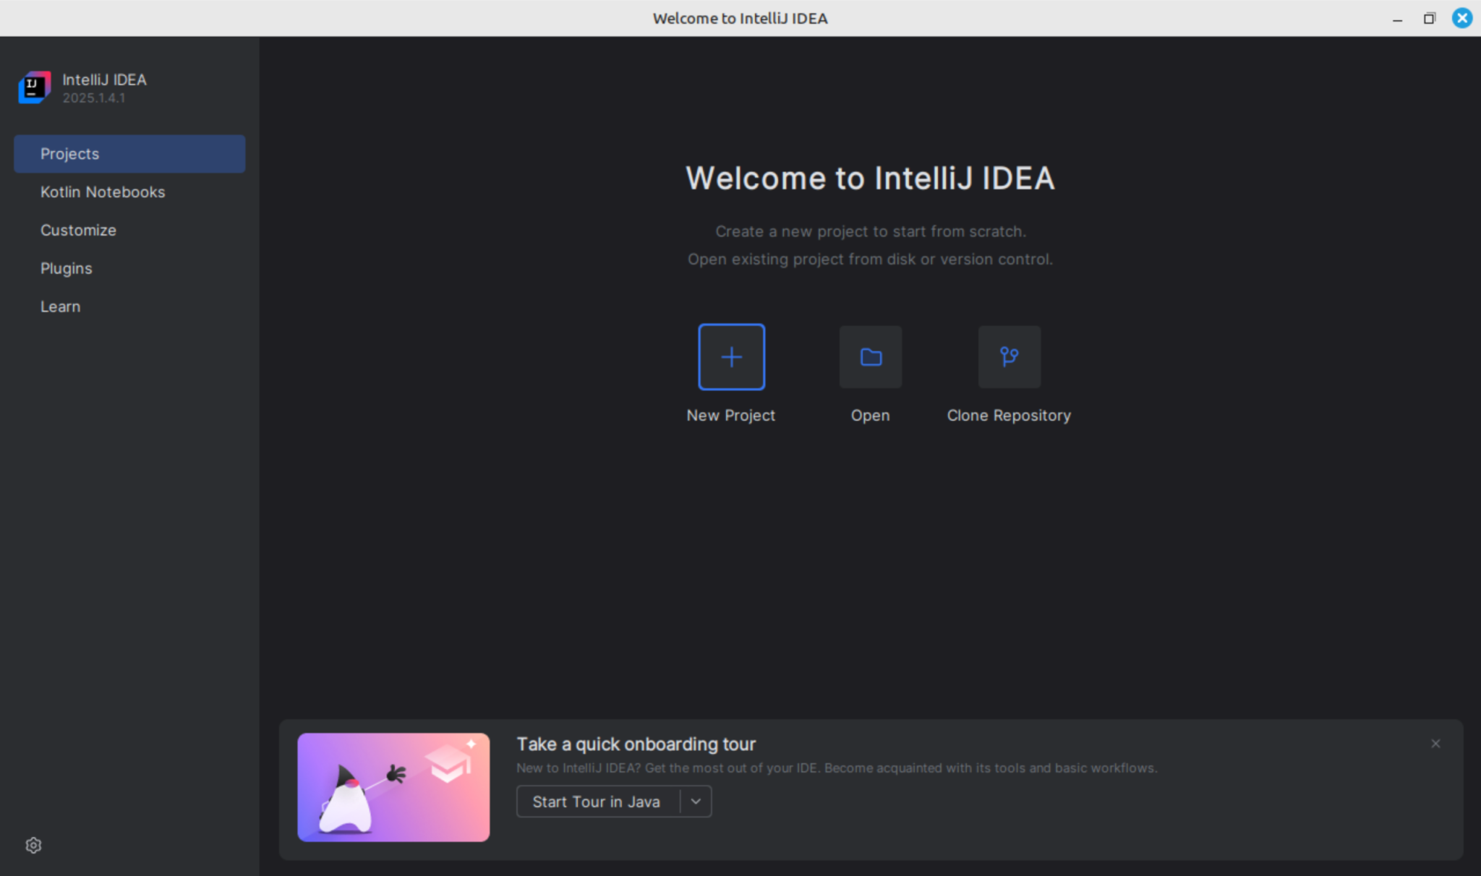Open the Learn section
This screenshot has height=876, width=1481.
(x=60, y=306)
